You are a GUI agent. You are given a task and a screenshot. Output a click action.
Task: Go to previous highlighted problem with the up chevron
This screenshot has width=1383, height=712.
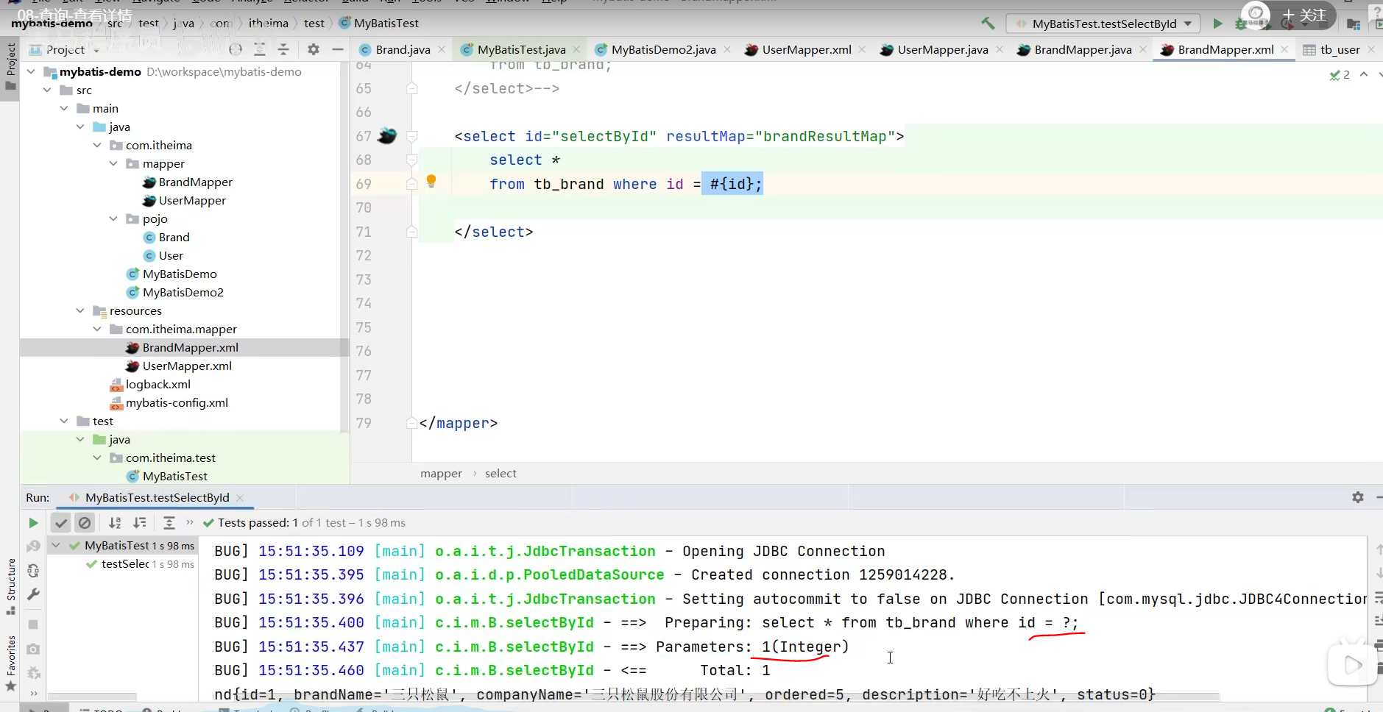pyautogui.click(x=1364, y=74)
